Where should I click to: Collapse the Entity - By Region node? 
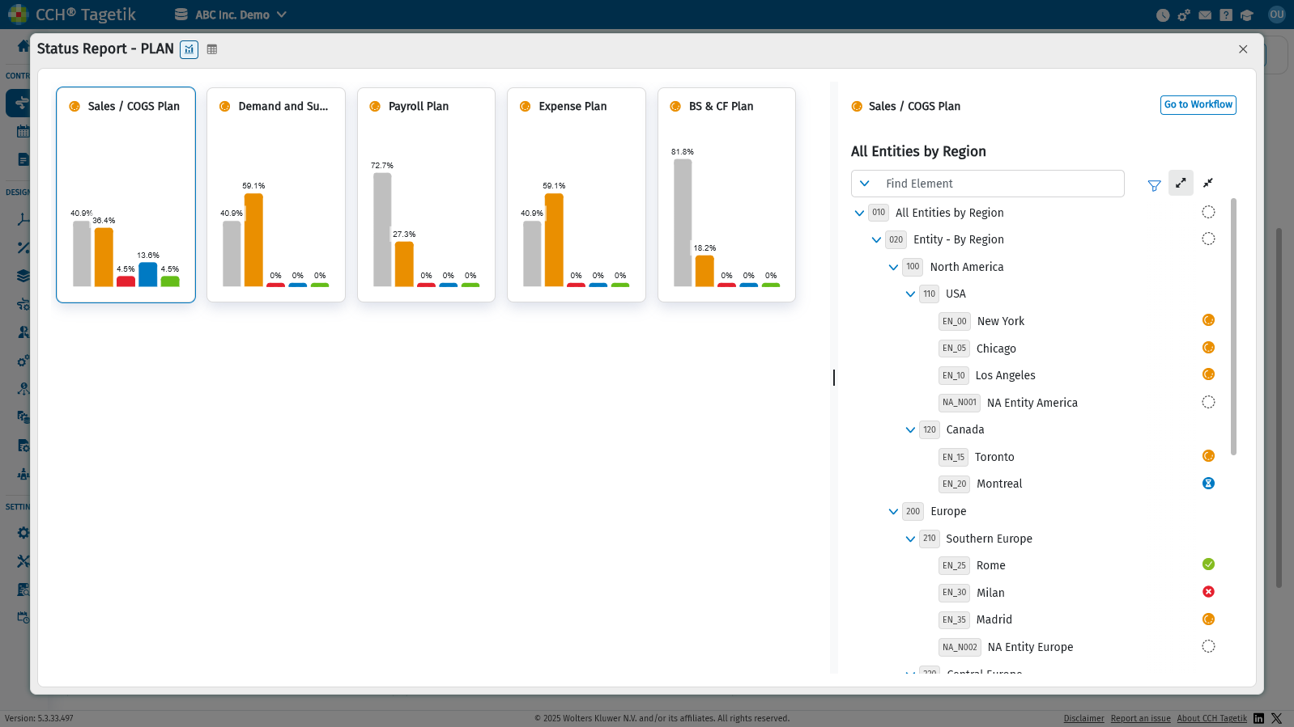876,240
